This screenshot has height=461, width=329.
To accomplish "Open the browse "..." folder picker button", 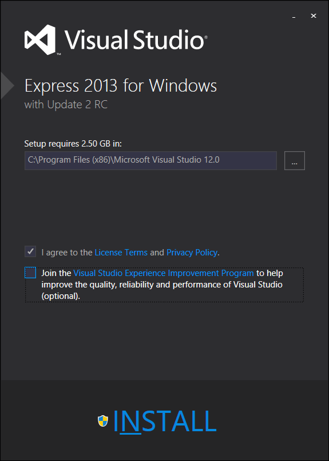I will [295, 160].
